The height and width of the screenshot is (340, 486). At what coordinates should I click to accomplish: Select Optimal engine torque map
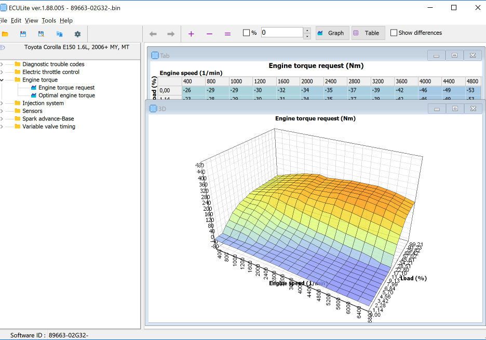tap(66, 96)
